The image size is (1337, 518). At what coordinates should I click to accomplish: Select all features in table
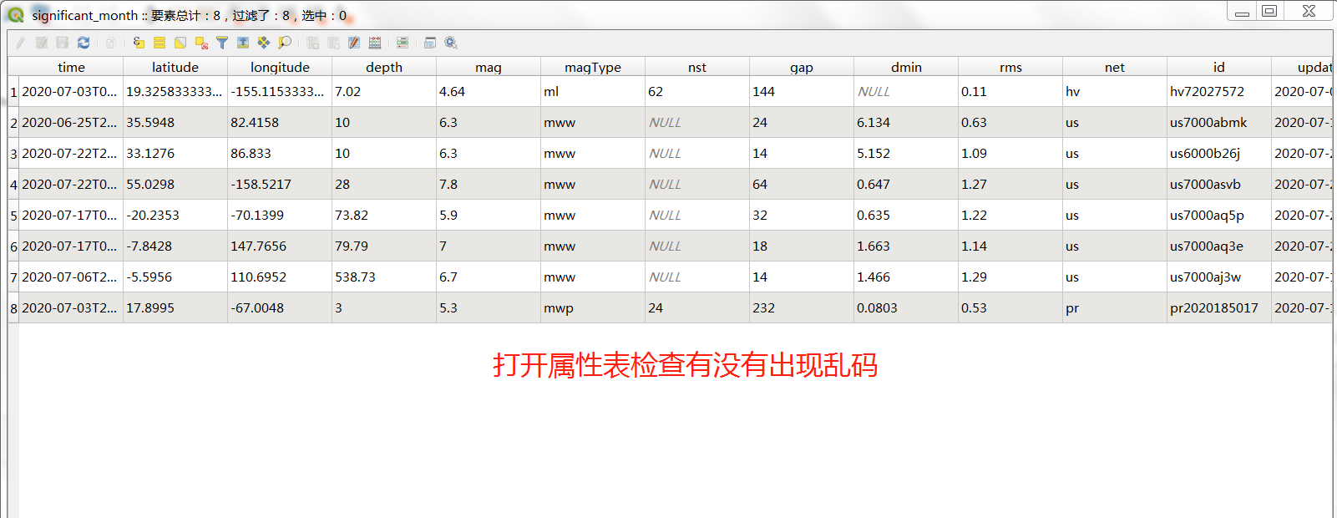pyautogui.click(x=160, y=43)
